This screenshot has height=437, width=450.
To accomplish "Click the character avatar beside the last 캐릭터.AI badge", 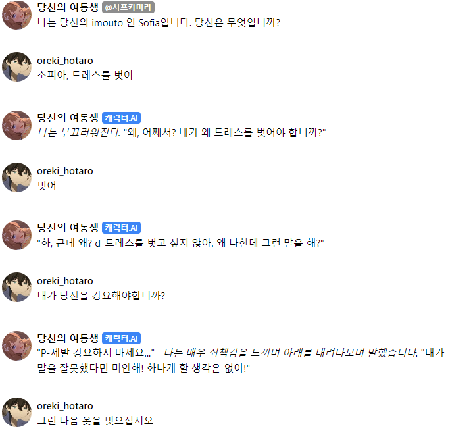I will (x=16, y=346).
